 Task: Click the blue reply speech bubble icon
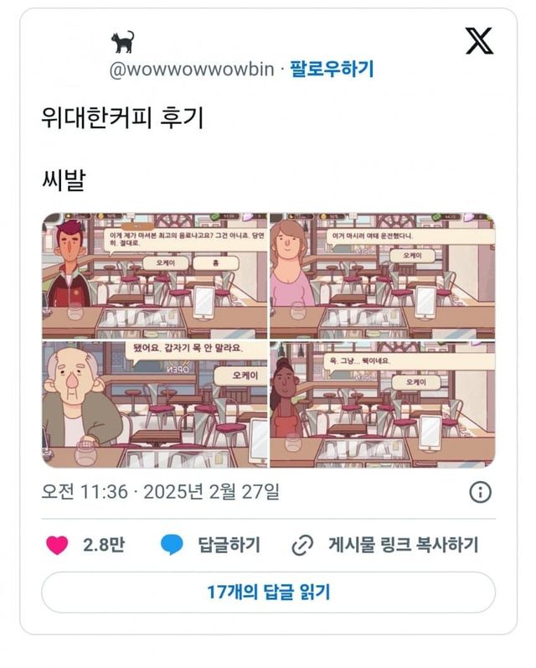pyautogui.click(x=172, y=545)
